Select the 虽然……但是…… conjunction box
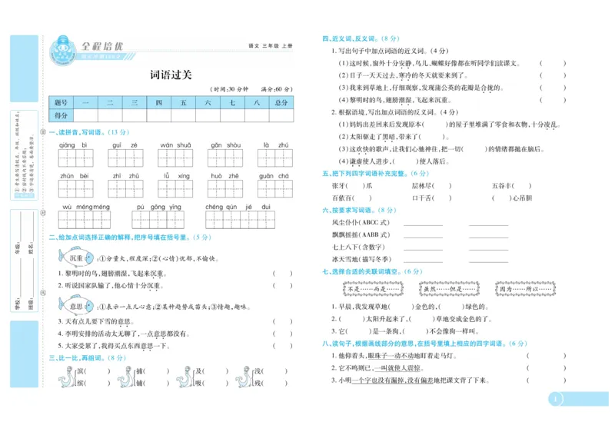The image size is (615, 435). click(449, 289)
